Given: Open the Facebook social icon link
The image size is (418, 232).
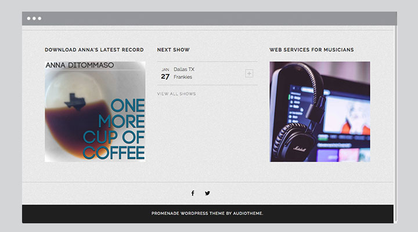Looking at the screenshot, I should tap(193, 193).
